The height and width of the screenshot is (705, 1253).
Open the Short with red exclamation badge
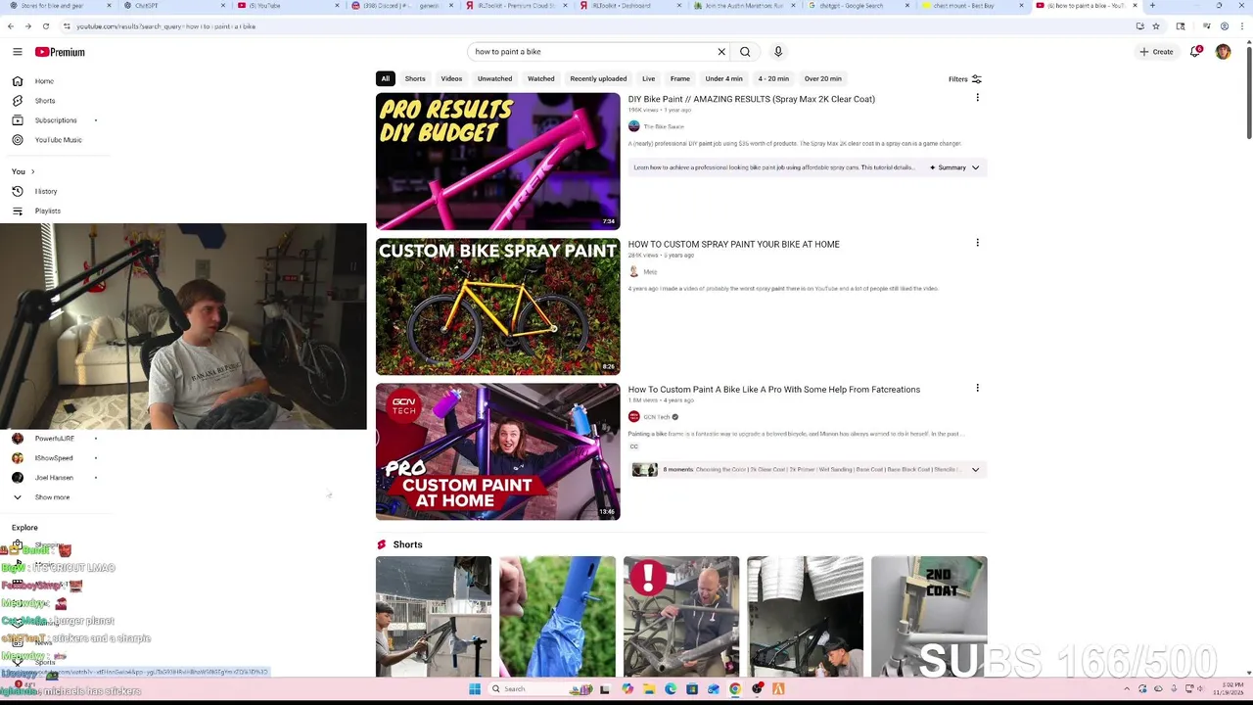click(x=681, y=616)
